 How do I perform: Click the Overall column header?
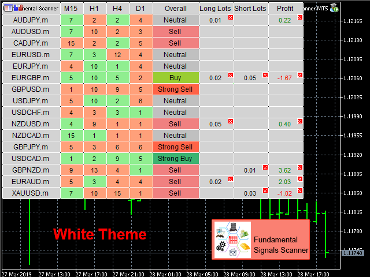176,9
